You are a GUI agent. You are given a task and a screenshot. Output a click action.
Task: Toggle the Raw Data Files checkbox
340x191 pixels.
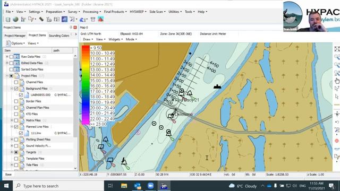[11, 57]
